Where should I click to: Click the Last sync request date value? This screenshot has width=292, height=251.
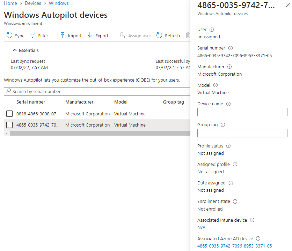coord(29,68)
